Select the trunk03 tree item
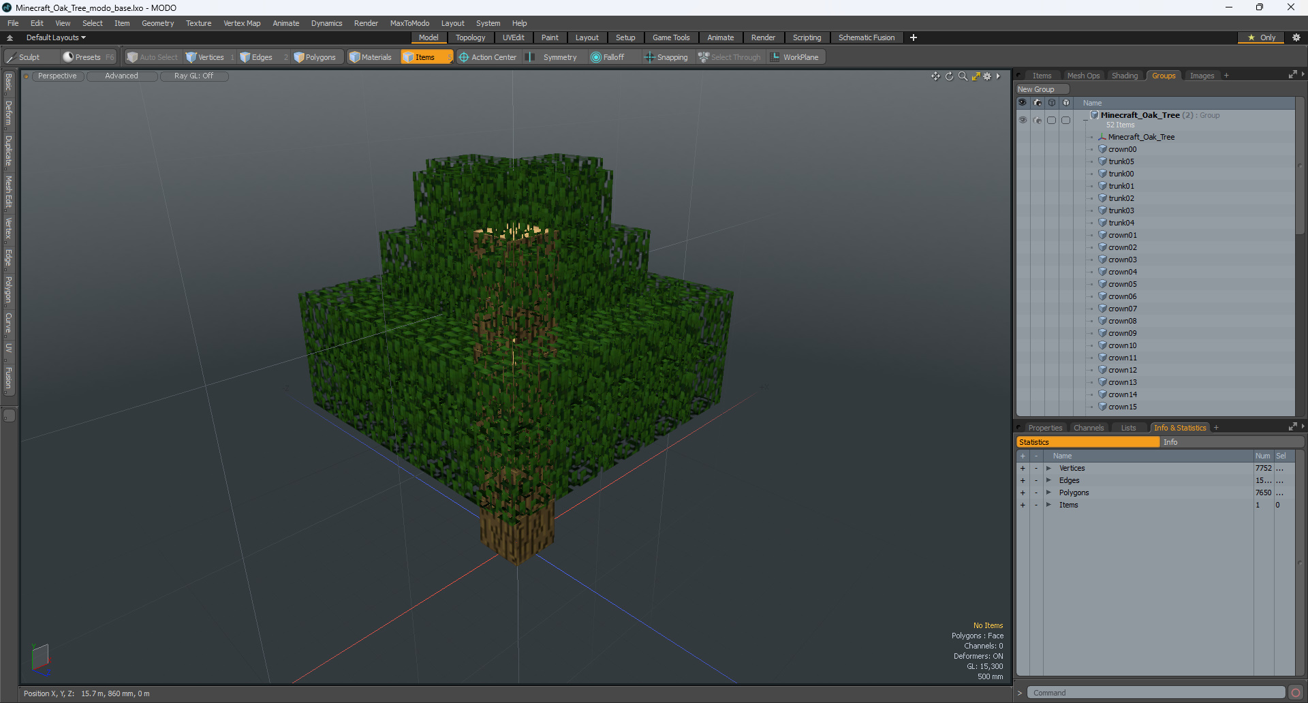This screenshot has height=703, width=1308. [1121, 210]
